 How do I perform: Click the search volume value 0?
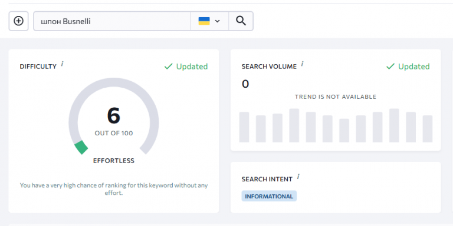pyautogui.click(x=245, y=84)
